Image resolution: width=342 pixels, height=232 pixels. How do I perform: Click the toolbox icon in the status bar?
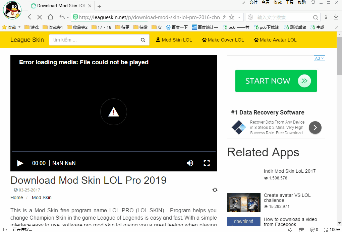(x=301, y=230)
